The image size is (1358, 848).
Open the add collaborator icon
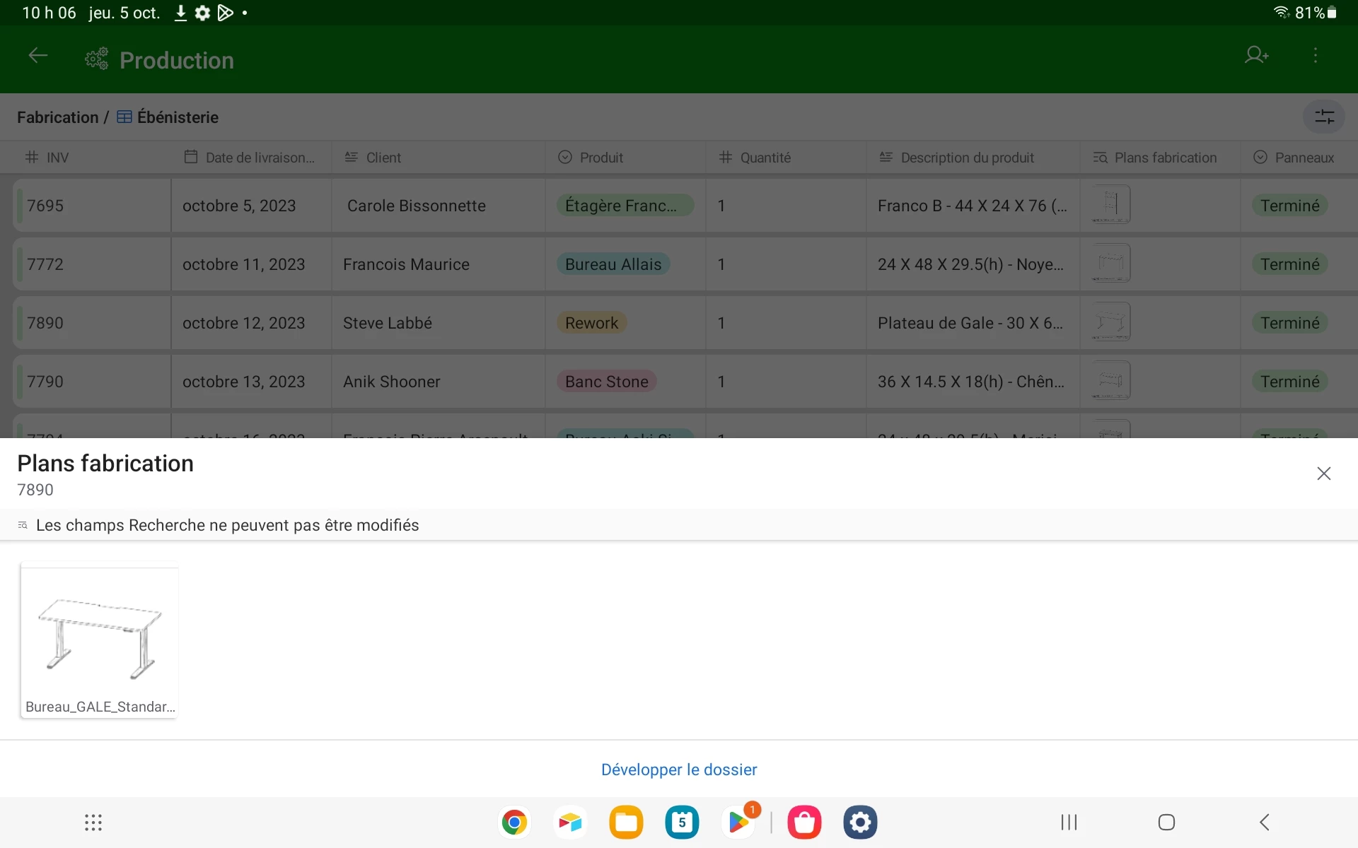pos(1256,55)
